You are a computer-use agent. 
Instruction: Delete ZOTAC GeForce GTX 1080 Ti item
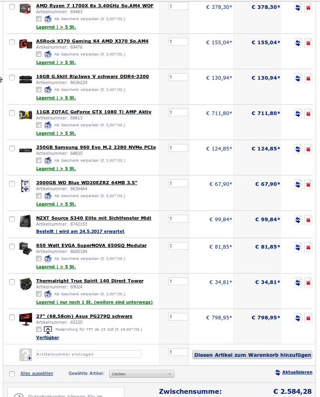point(308,114)
